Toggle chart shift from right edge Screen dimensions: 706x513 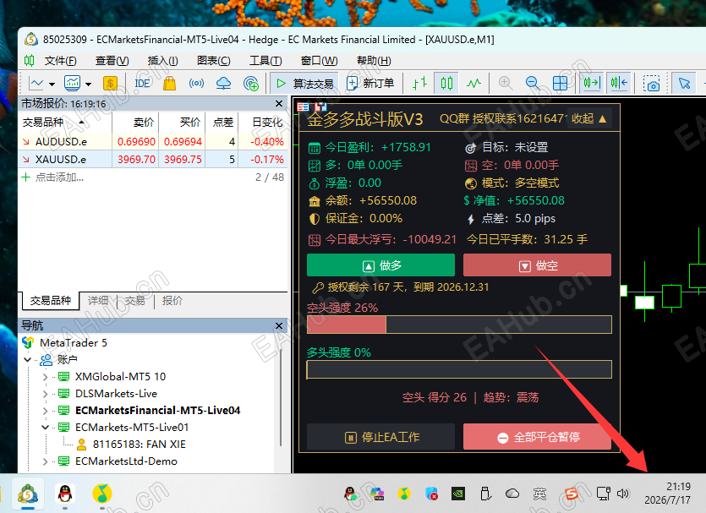(619, 84)
